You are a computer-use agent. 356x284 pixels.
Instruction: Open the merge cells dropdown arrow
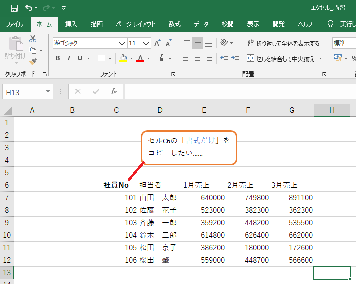pos(321,59)
